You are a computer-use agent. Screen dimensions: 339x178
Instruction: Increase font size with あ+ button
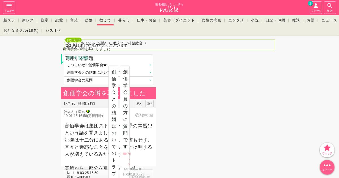[149, 103]
